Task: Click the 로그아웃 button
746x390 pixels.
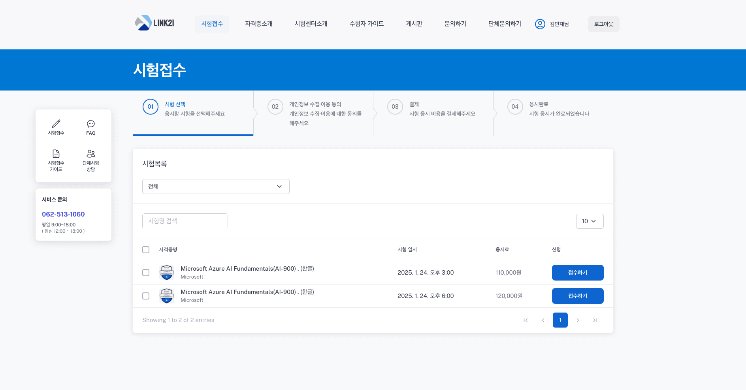Action: pyautogui.click(x=604, y=24)
